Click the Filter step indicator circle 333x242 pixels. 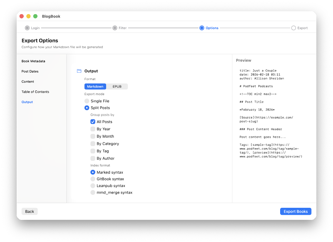pyautogui.click(x=115, y=28)
